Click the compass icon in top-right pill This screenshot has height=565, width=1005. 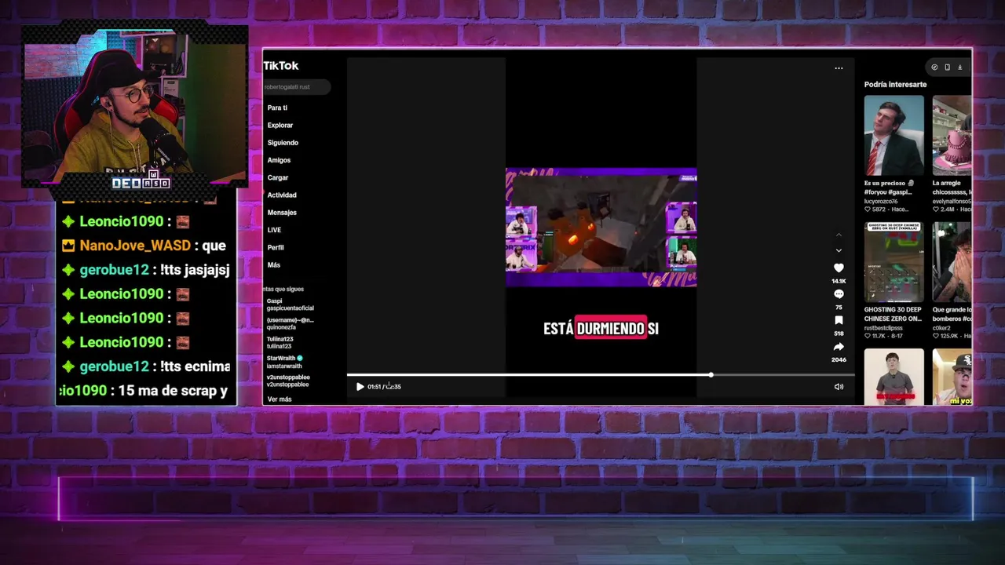click(x=934, y=67)
